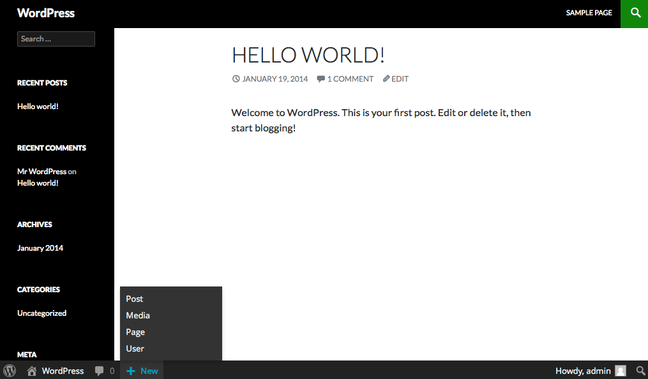Open the January 2014 archive link

(40, 248)
